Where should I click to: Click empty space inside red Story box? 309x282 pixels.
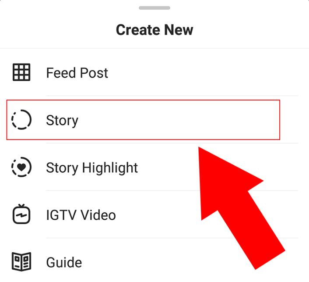pos(177,120)
